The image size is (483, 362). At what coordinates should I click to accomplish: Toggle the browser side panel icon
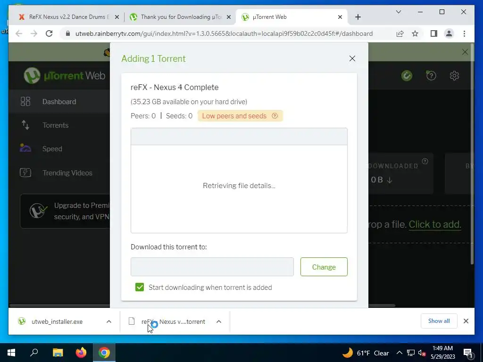(x=434, y=33)
